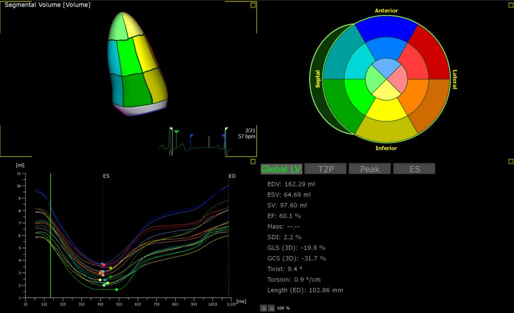This screenshot has height=313, width=514.
Task: Open the Peak tab
Action: coord(370,169)
